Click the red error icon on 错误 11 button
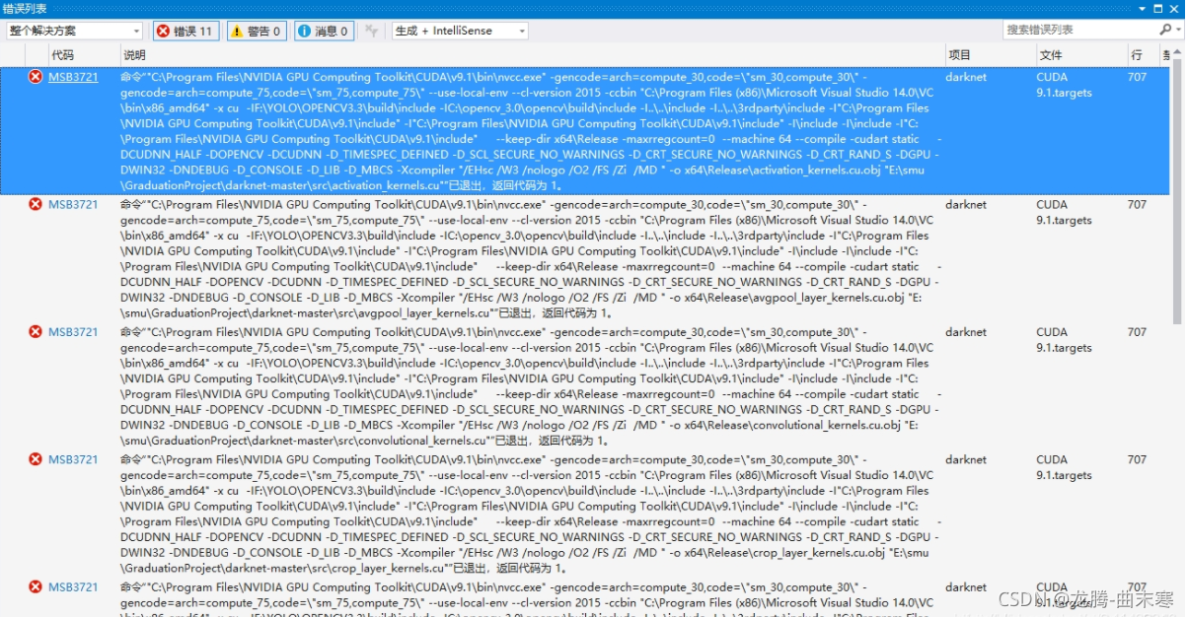This screenshot has width=1188, height=617. point(163,31)
